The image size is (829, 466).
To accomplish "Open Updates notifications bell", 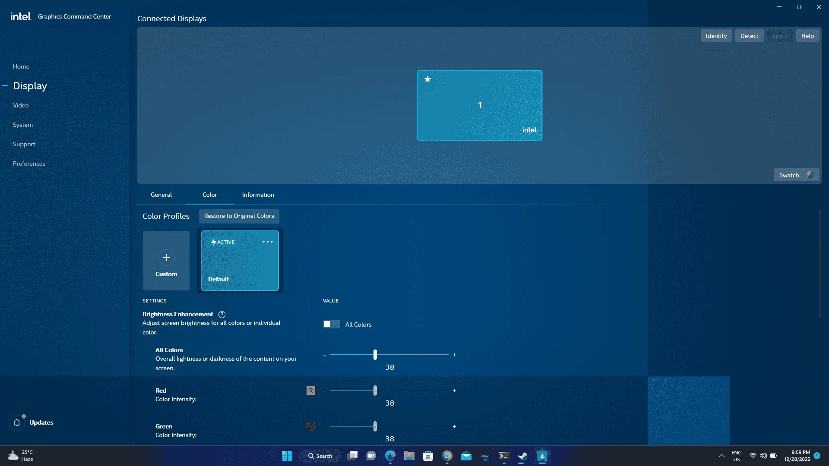I will 17,423.
